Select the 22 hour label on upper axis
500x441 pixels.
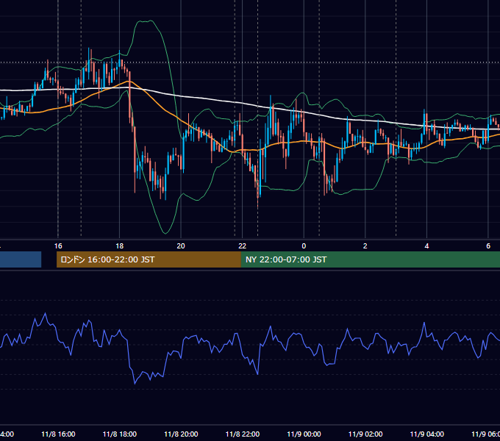pyautogui.click(x=243, y=246)
